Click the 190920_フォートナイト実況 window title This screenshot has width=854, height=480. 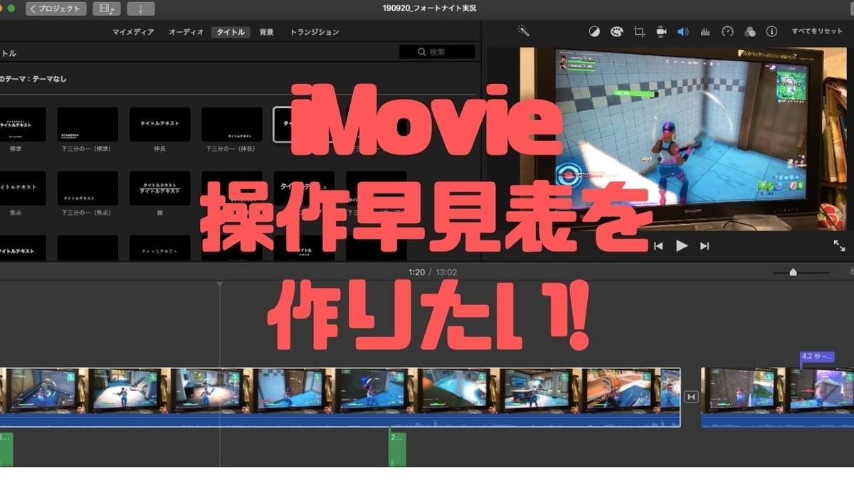click(429, 9)
